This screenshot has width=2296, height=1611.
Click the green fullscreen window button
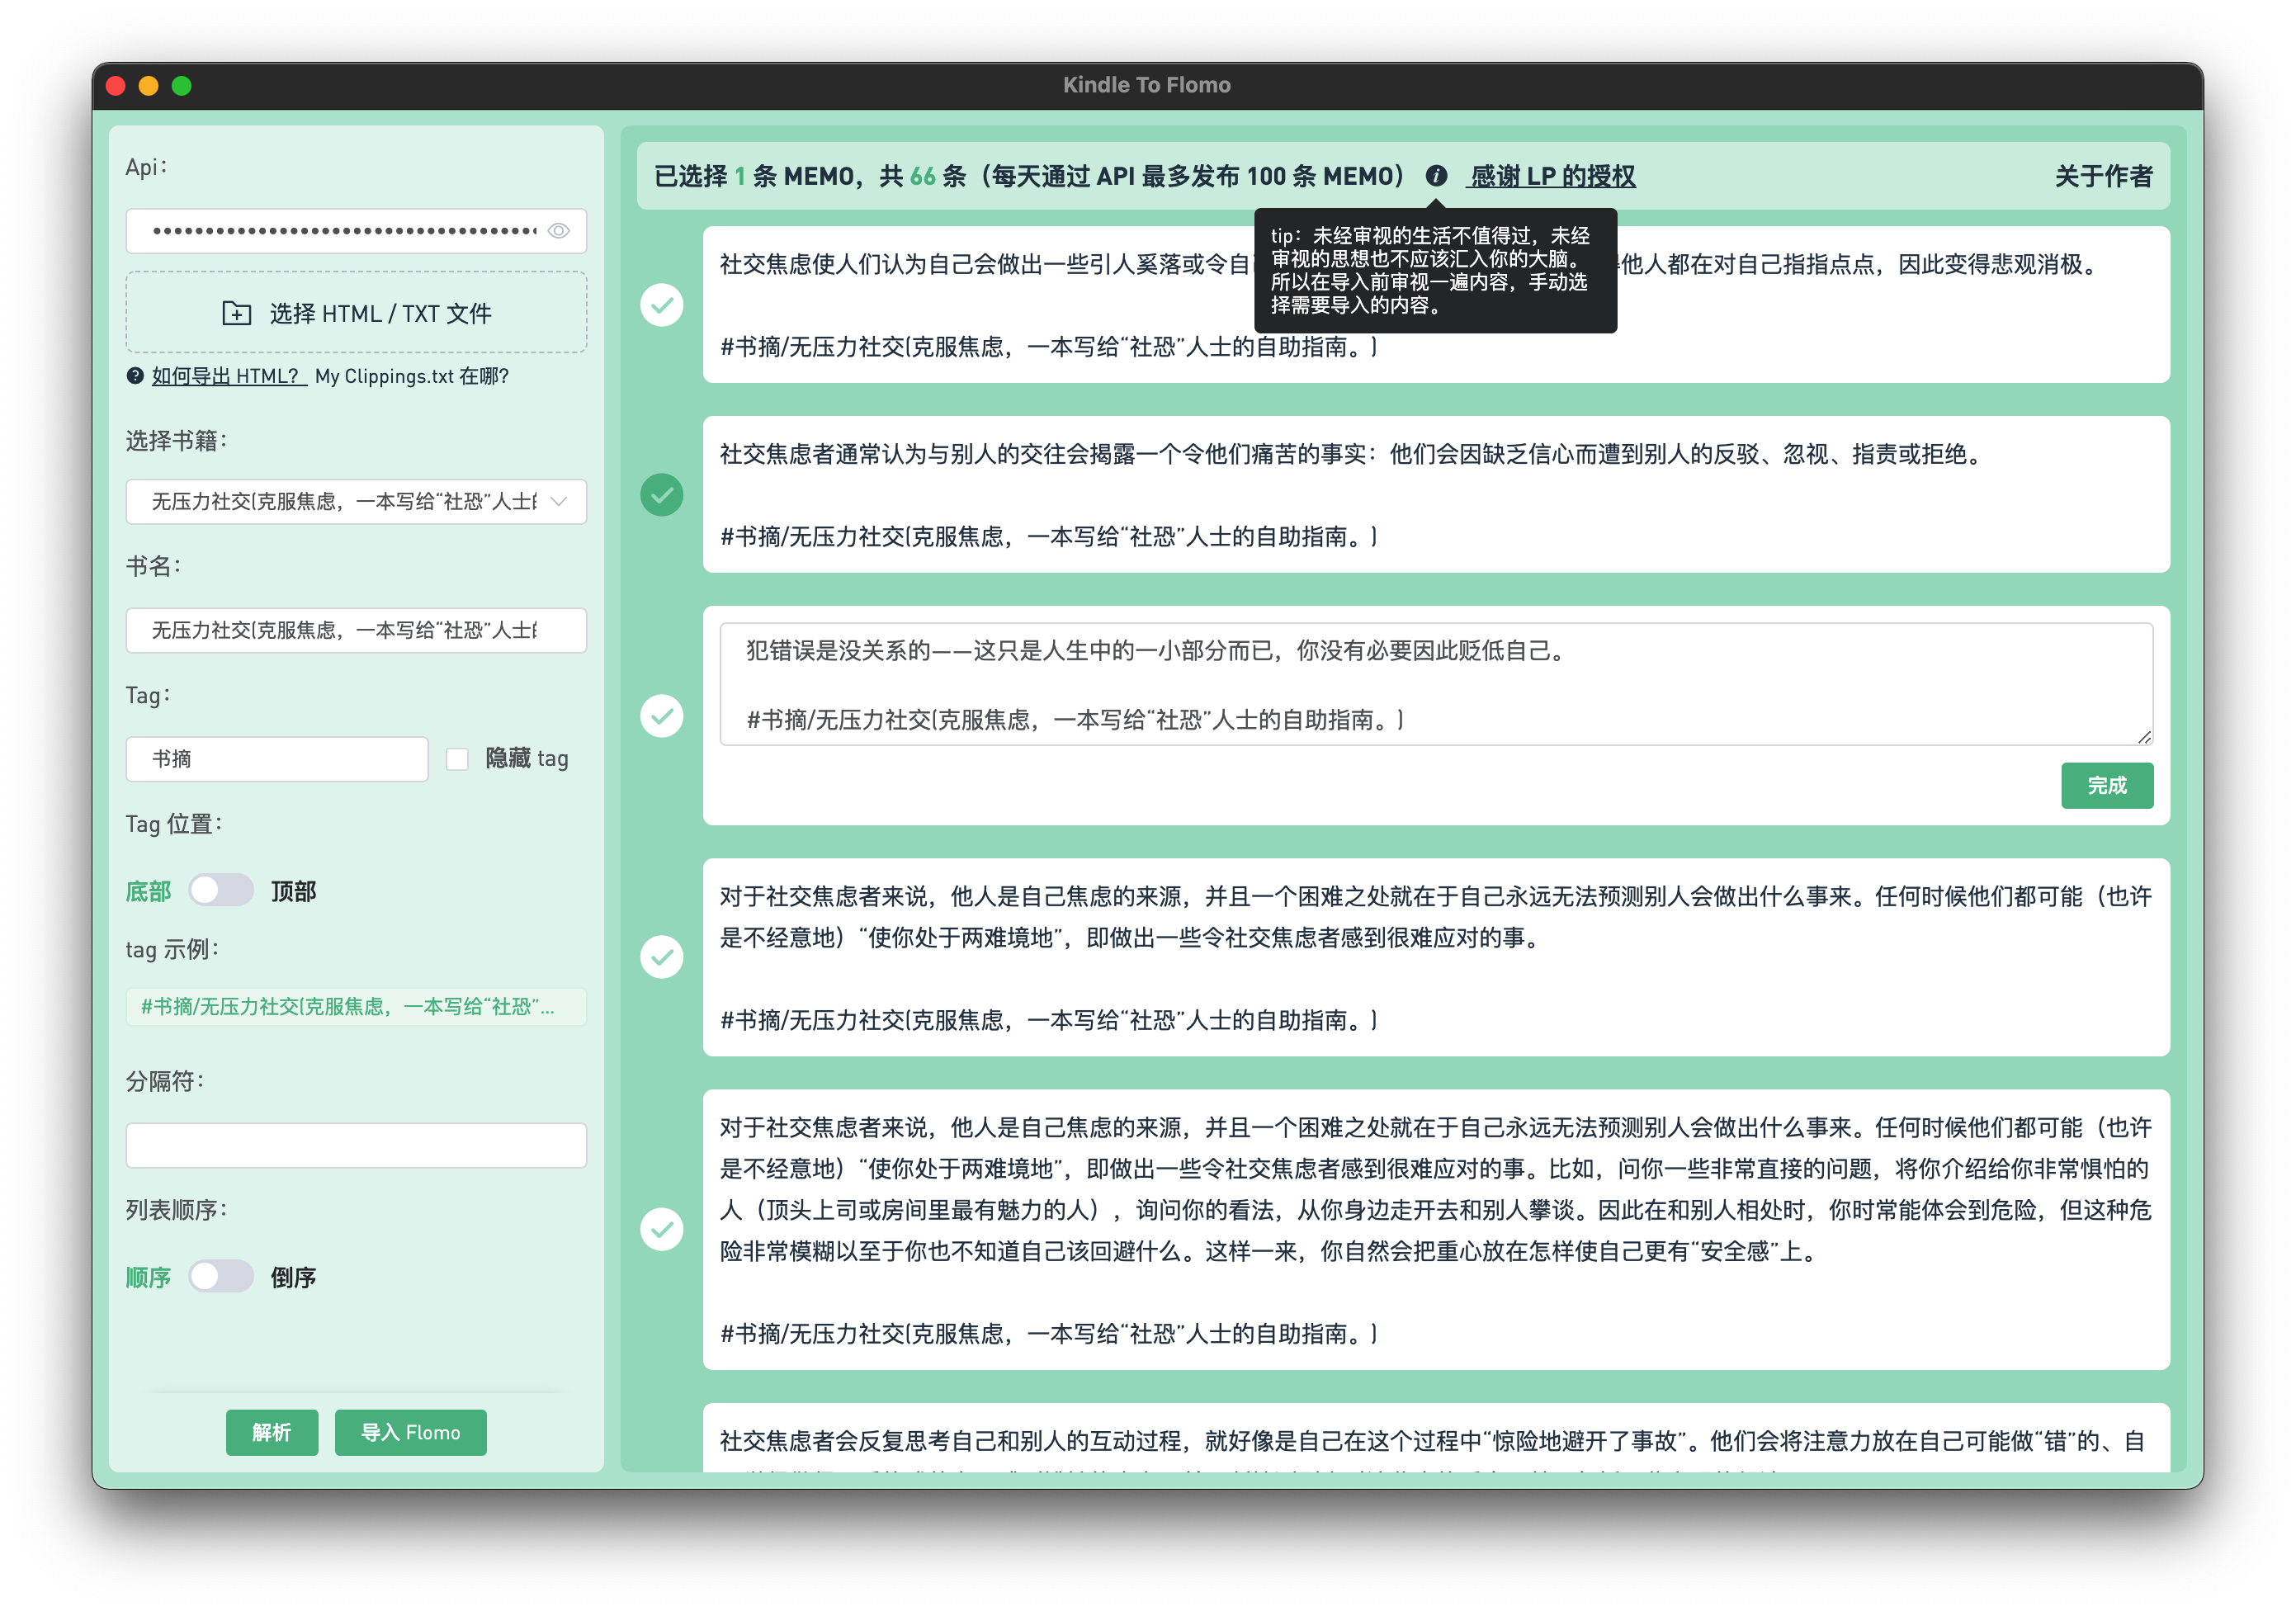(x=181, y=86)
